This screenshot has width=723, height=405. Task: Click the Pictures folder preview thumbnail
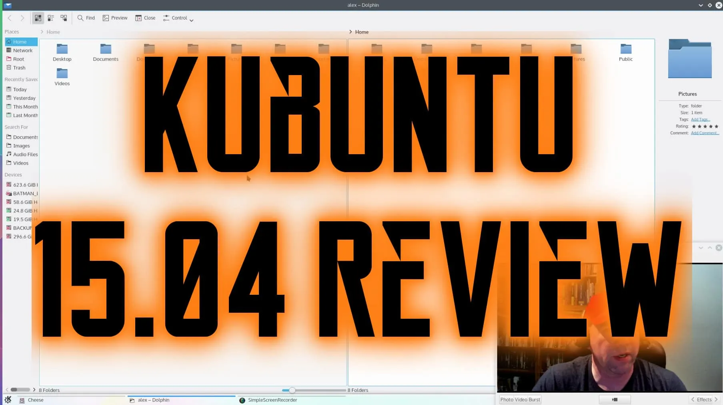tap(690, 59)
